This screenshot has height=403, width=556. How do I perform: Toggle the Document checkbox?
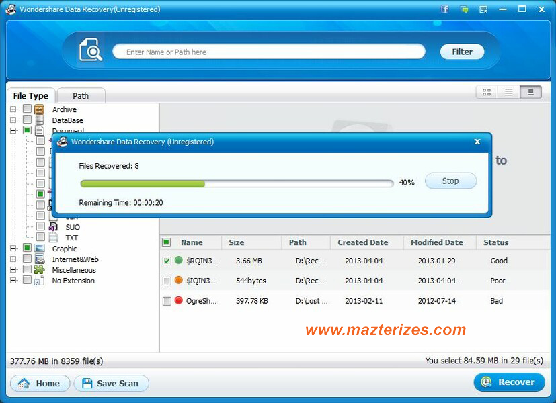27,130
